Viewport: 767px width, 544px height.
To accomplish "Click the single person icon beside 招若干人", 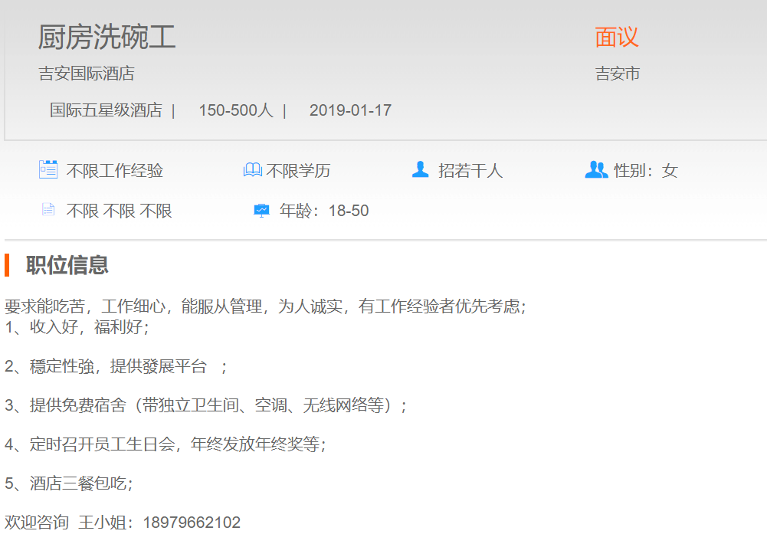I will tap(420, 169).
